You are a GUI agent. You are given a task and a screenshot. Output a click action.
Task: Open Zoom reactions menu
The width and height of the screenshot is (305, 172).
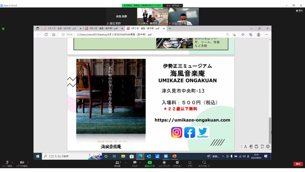pyautogui.click(x=177, y=164)
